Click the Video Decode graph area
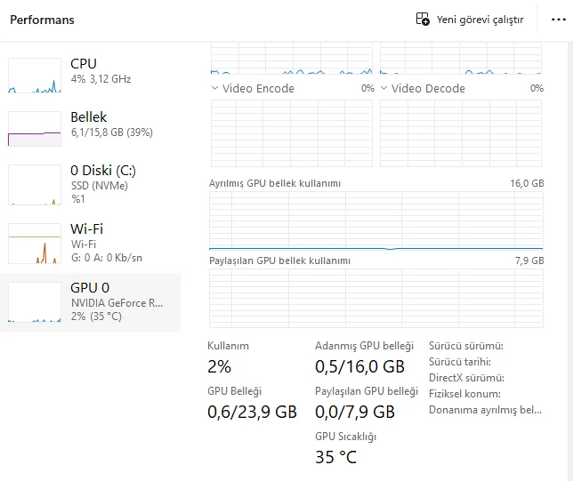The height and width of the screenshot is (481, 573). 460,133
